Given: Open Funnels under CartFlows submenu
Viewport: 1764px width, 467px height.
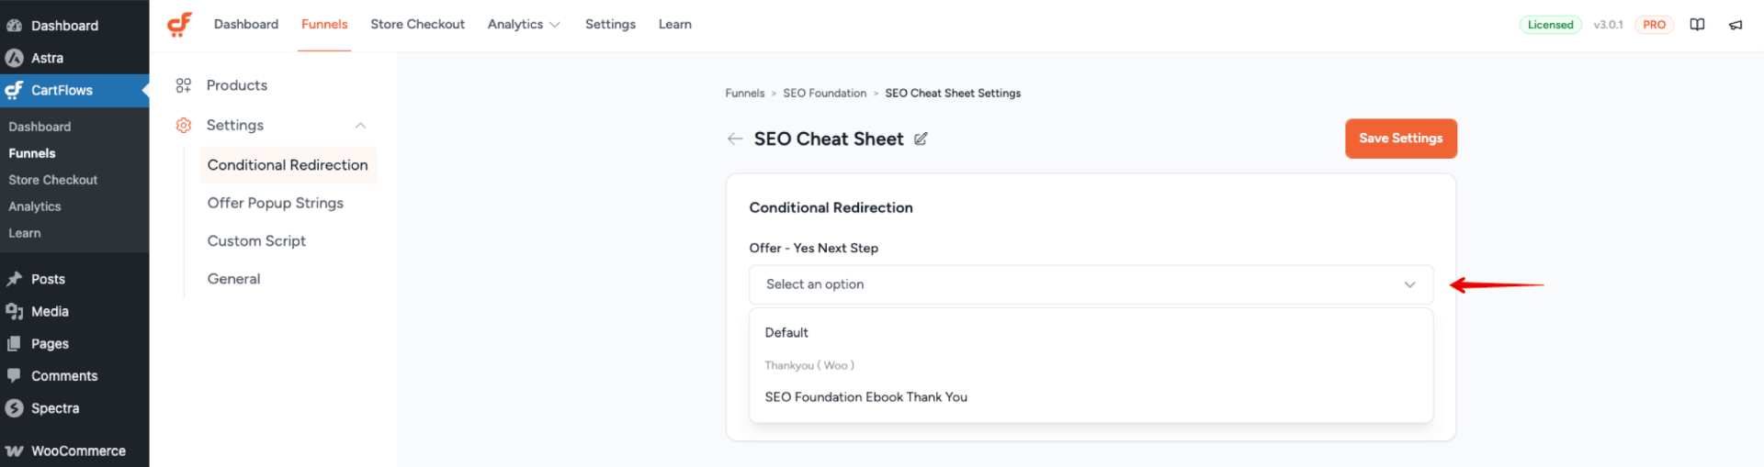Looking at the screenshot, I should click(32, 153).
